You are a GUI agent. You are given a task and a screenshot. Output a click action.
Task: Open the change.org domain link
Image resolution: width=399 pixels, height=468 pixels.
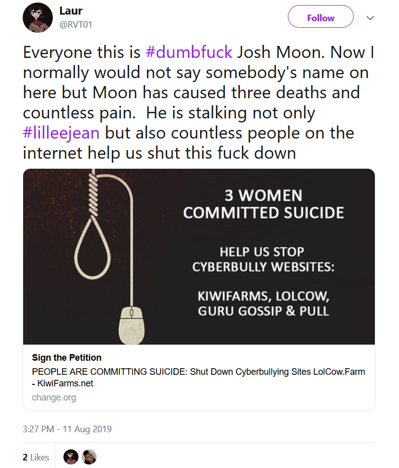[x=54, y=397]
